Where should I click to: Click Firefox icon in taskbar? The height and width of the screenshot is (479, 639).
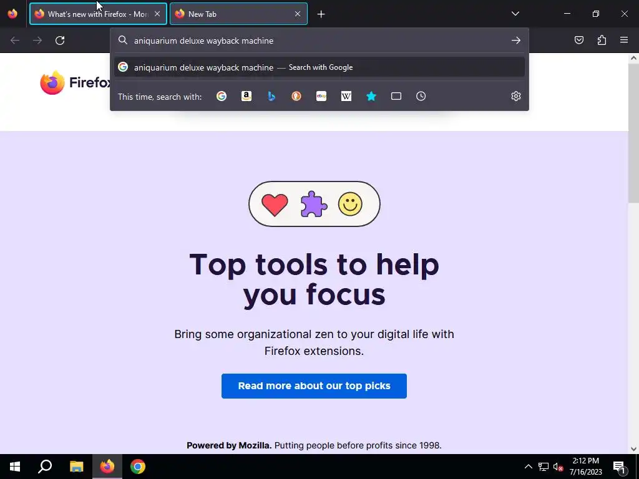107,467
